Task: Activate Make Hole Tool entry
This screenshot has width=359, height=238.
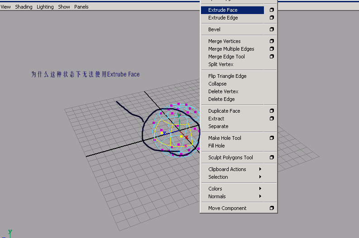Action: pyautogui.click(x=232, y=138)
